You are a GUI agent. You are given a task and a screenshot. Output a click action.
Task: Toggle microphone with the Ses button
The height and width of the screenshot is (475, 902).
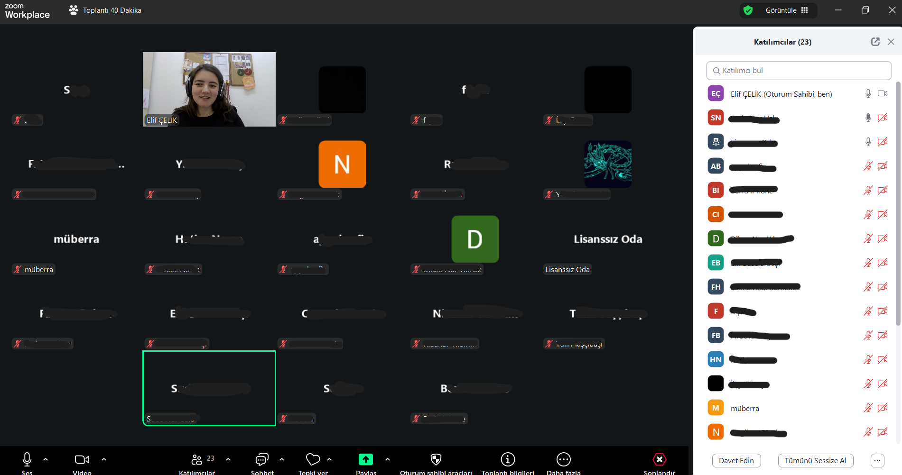coord(27,459)
